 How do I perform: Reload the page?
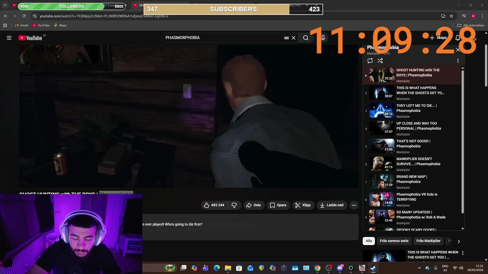point(24,16)
